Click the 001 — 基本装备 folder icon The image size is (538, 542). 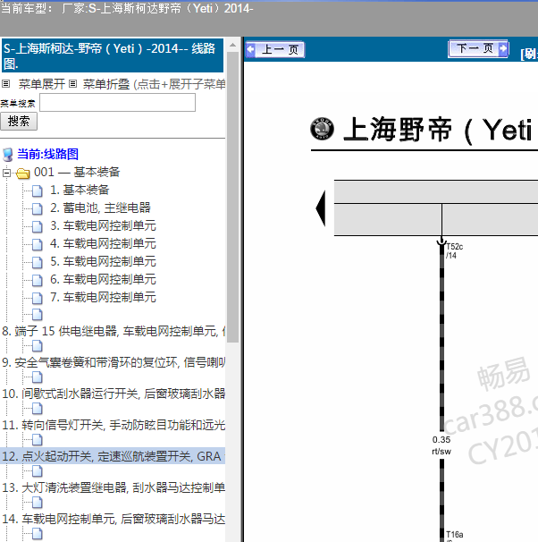[x=23, y=173]
